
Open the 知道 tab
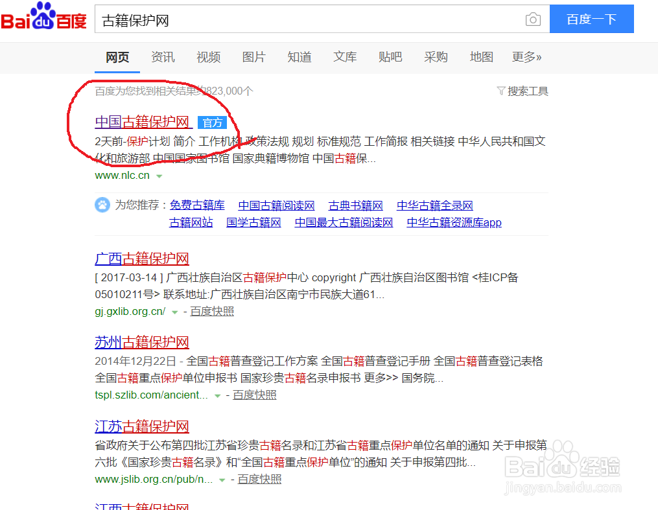[300, 57]
